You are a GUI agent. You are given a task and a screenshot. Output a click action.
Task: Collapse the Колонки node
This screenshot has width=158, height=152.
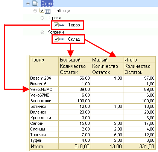click(43, 32)
